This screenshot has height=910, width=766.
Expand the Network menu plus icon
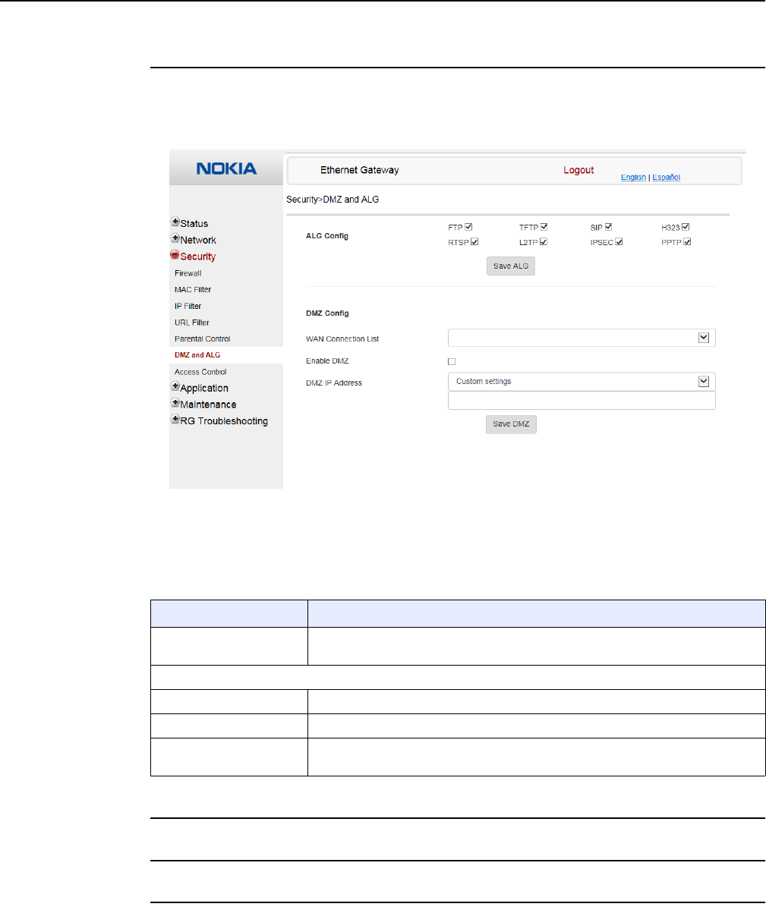point(175,238)
